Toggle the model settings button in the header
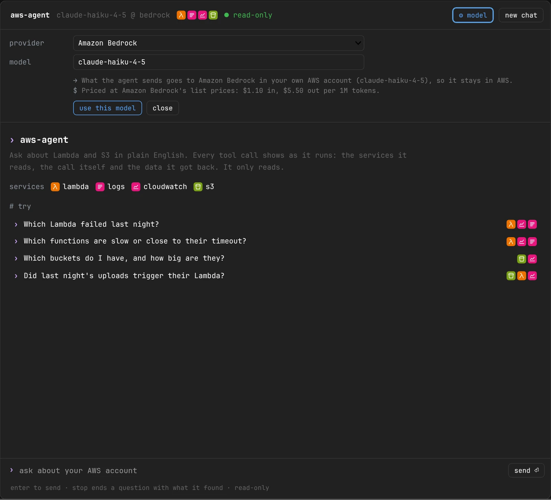The width and height of the screenshot is (551, 500). coord(473,15)
